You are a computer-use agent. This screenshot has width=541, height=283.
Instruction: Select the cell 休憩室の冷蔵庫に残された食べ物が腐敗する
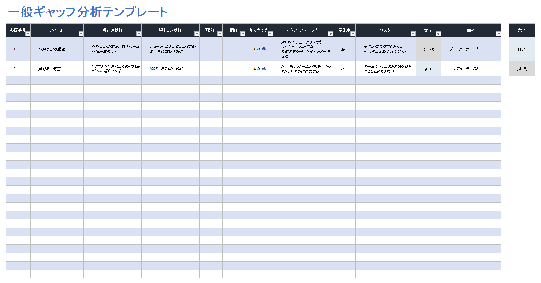click(113, 49)
